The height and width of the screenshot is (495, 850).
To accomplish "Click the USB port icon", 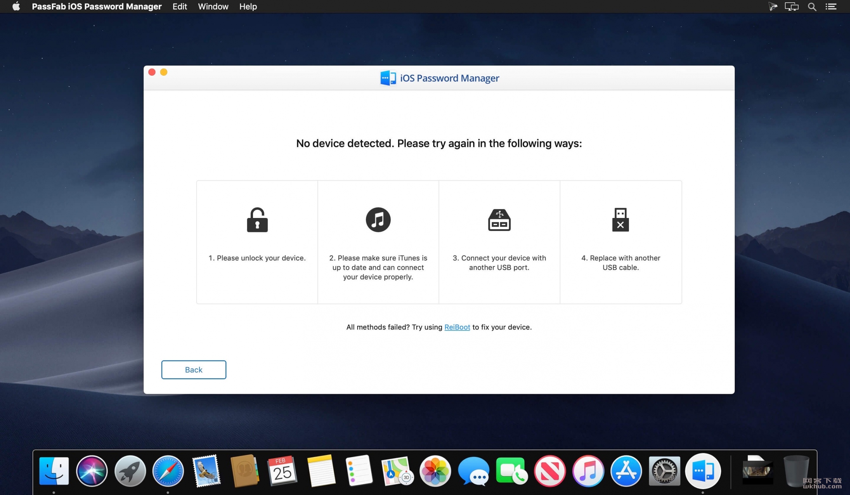I will (x=499, y=220).
